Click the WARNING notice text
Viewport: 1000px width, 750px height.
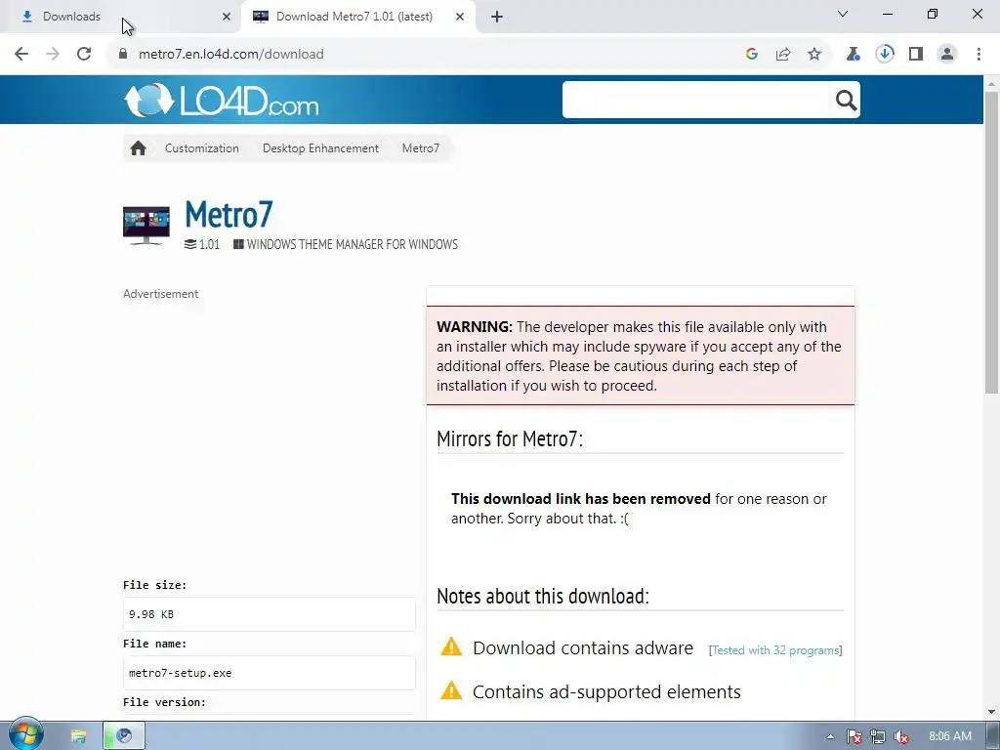coord(639,355)
